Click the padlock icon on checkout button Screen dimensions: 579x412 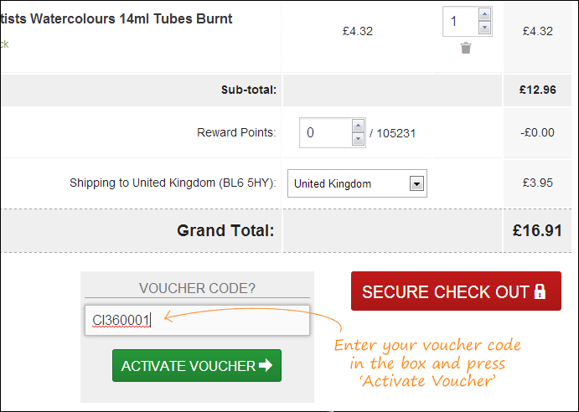[x=540, y=291]
